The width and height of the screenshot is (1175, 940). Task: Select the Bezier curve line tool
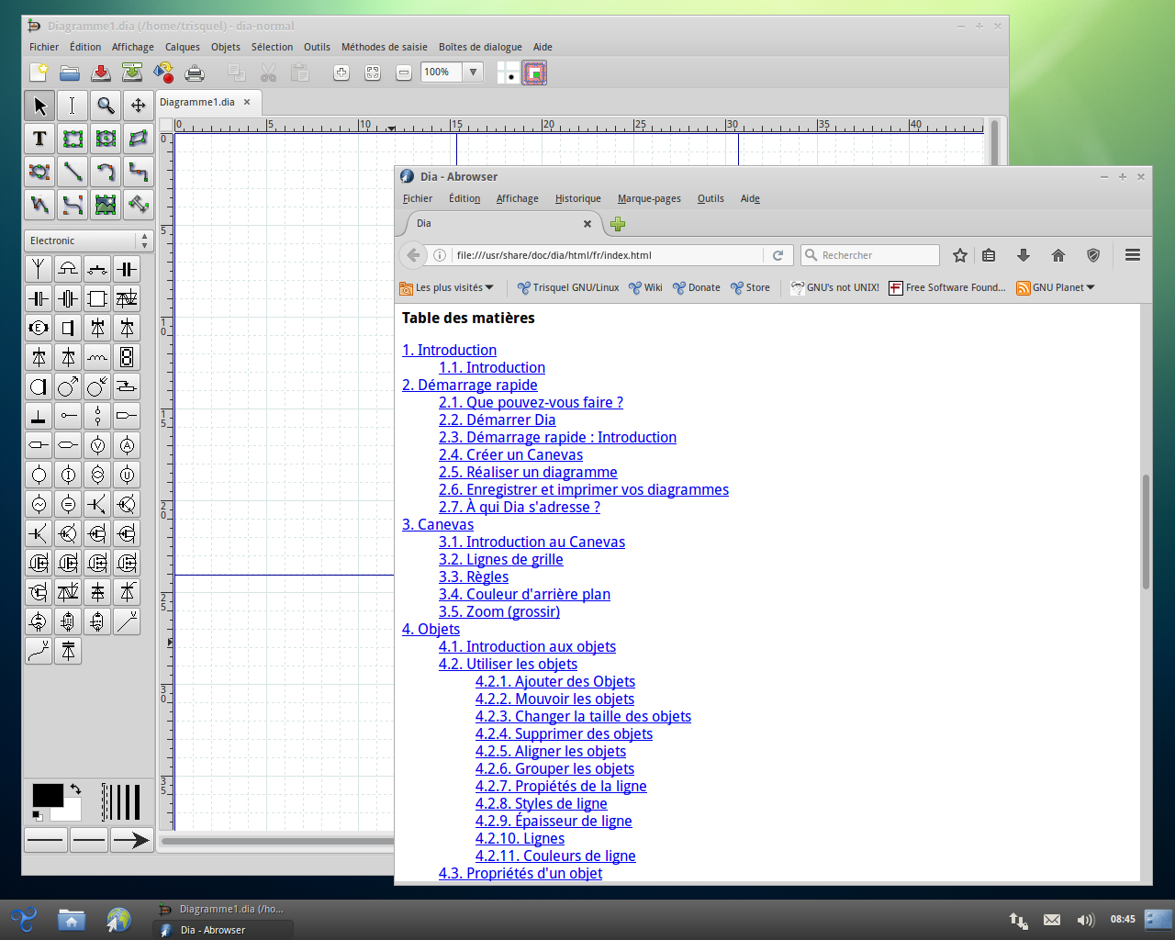(x=73, y=205)
